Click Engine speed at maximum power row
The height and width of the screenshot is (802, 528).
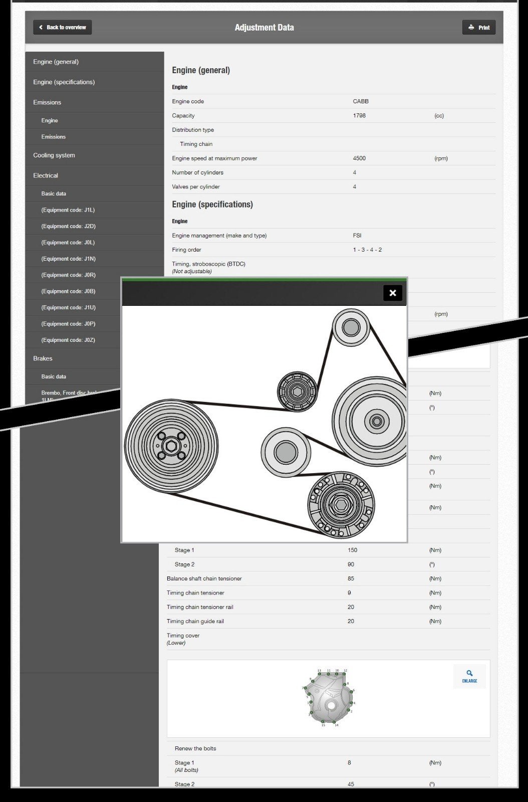tap(334, 158)
